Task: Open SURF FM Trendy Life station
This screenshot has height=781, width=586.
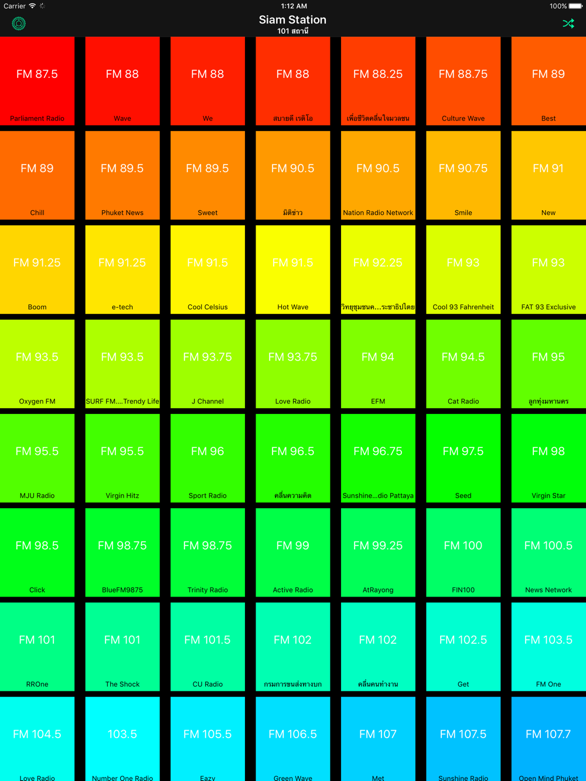Action: pyautogui.click(x=122, y=364)
